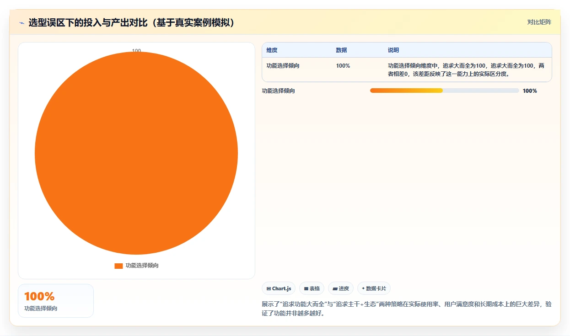Click the Chart.js tag
Image resolution: width=570 pixels, height=336 pixels.
click(279, 288)
